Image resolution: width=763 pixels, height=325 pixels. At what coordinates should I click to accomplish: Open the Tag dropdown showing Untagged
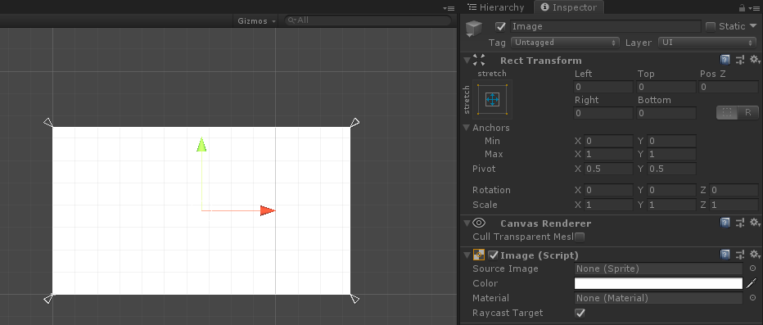(565, 43)
